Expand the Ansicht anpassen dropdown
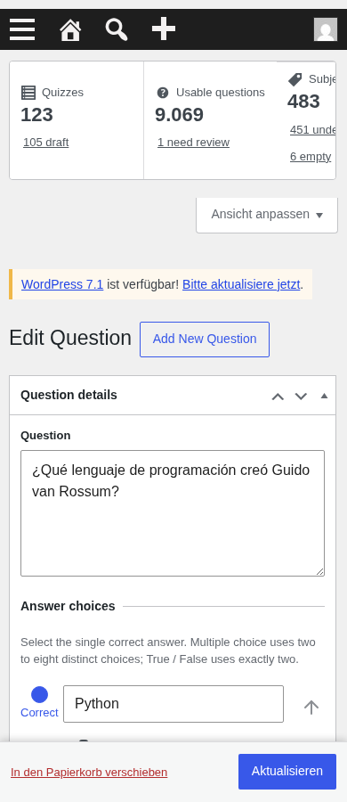The width and height of the screenshot is (347, 802). [x=267, y=214]
